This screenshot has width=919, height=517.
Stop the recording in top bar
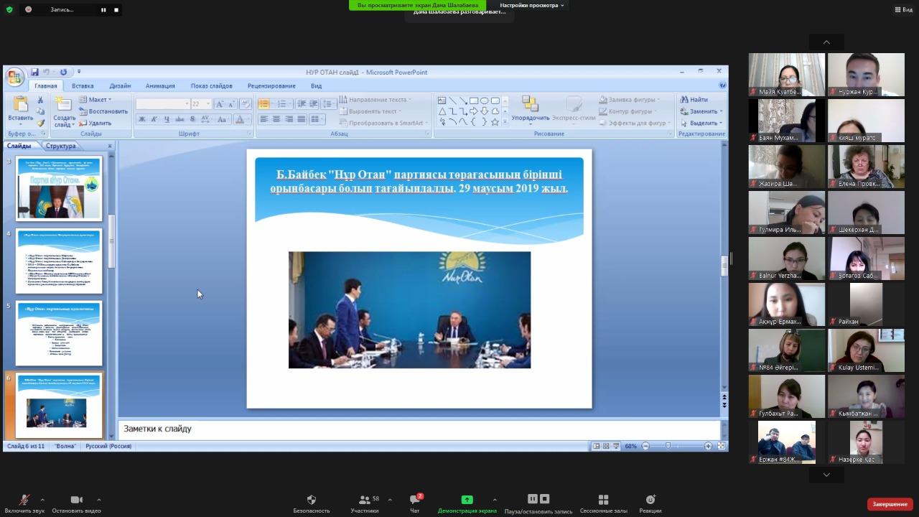click(116, 10)
